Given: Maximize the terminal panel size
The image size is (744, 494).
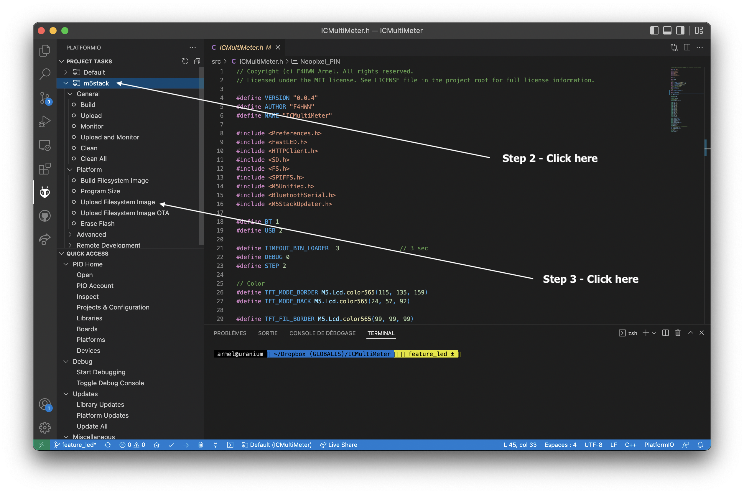Looking at the screenshot, I should (x=690, y=333).
